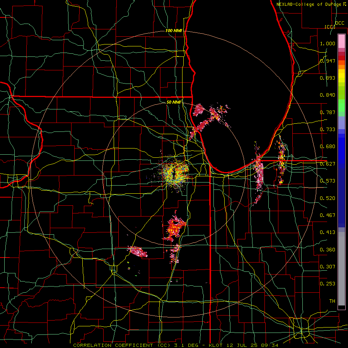Pick the bright green band of the color bar

click(341, 106)
